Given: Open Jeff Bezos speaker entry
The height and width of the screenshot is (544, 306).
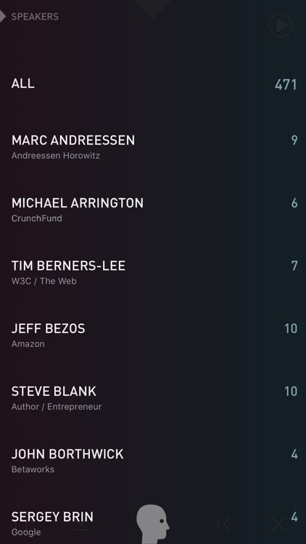Looking at the screenshot, I should tap(153, 335).
